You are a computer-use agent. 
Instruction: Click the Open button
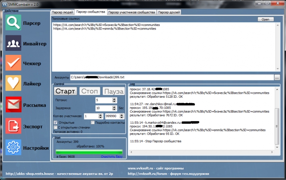point(265,19)
